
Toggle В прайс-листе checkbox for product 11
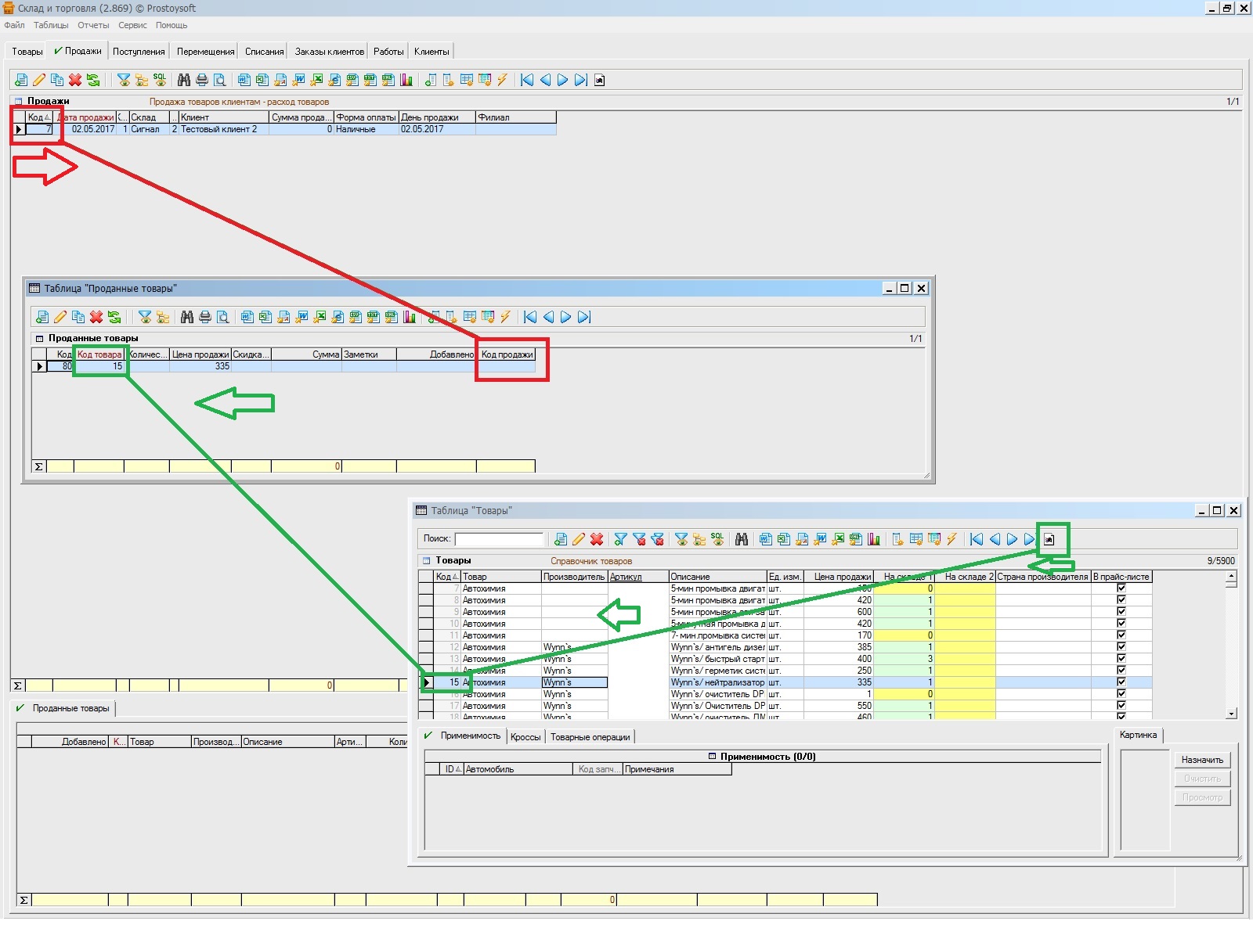1121,635
